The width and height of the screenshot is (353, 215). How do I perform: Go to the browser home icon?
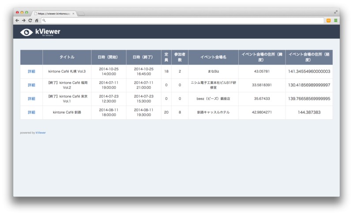[37, 20]
